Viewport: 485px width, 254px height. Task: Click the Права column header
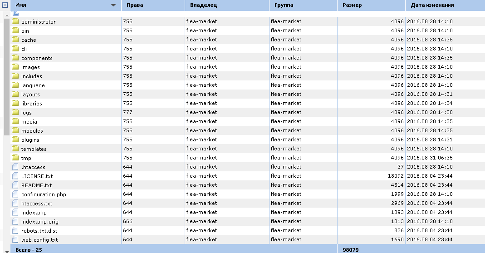[x=136, y=5]
